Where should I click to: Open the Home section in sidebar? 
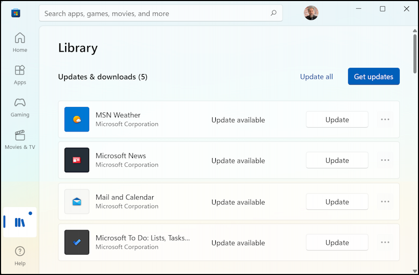tap(20, 42)
